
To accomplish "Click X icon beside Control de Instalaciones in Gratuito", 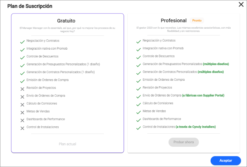I will (x=23, y=128).
